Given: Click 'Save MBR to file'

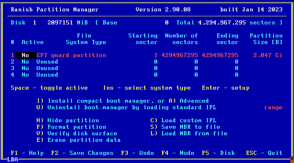Looking at the screenshot, I should point(185,127).
